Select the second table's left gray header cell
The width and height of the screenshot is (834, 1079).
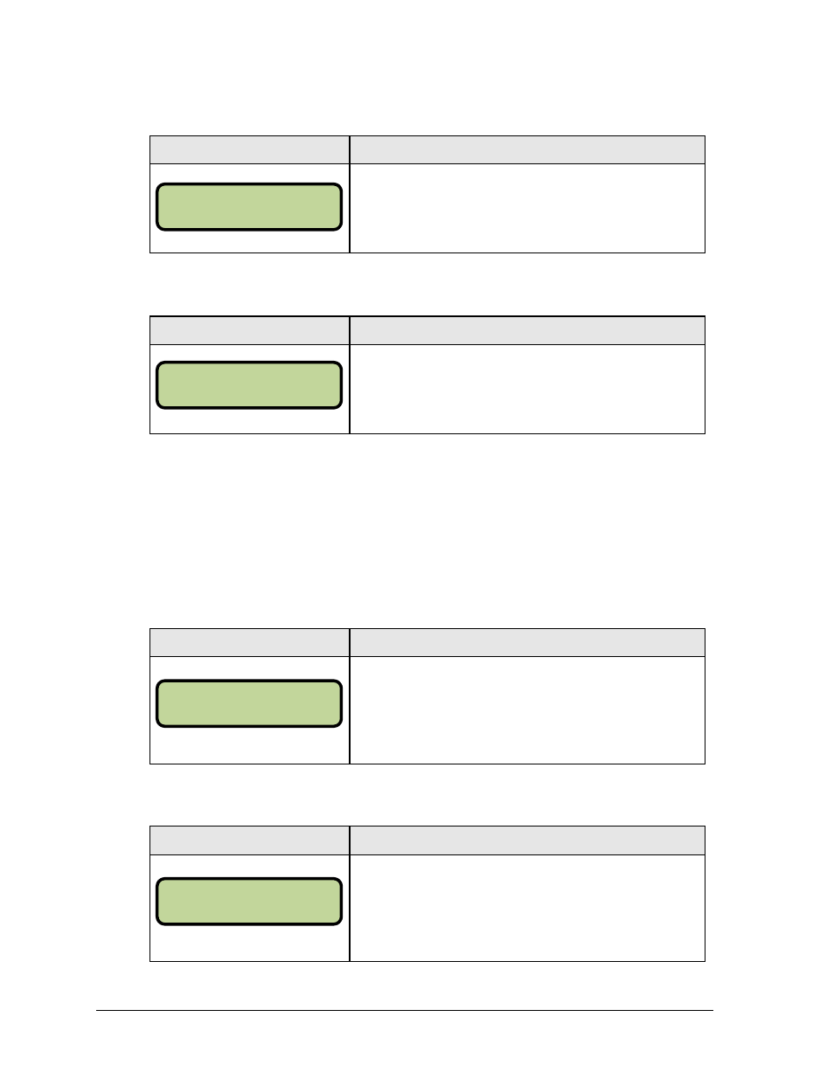tap(250, 331)
